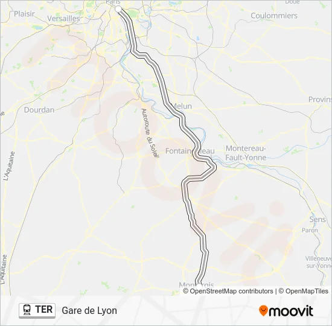Image resolution: width=332 pixels, height=326 pixels.
Task: Click the TER label text in badge
Action: 44,309
